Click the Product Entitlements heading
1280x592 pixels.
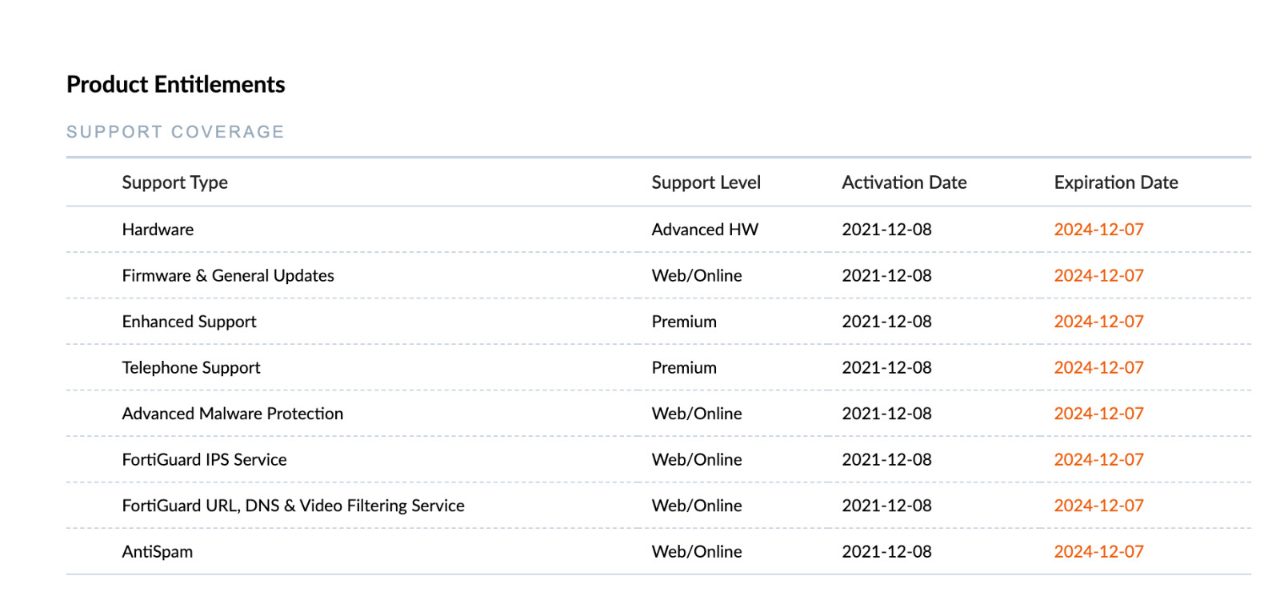point(176,84)
